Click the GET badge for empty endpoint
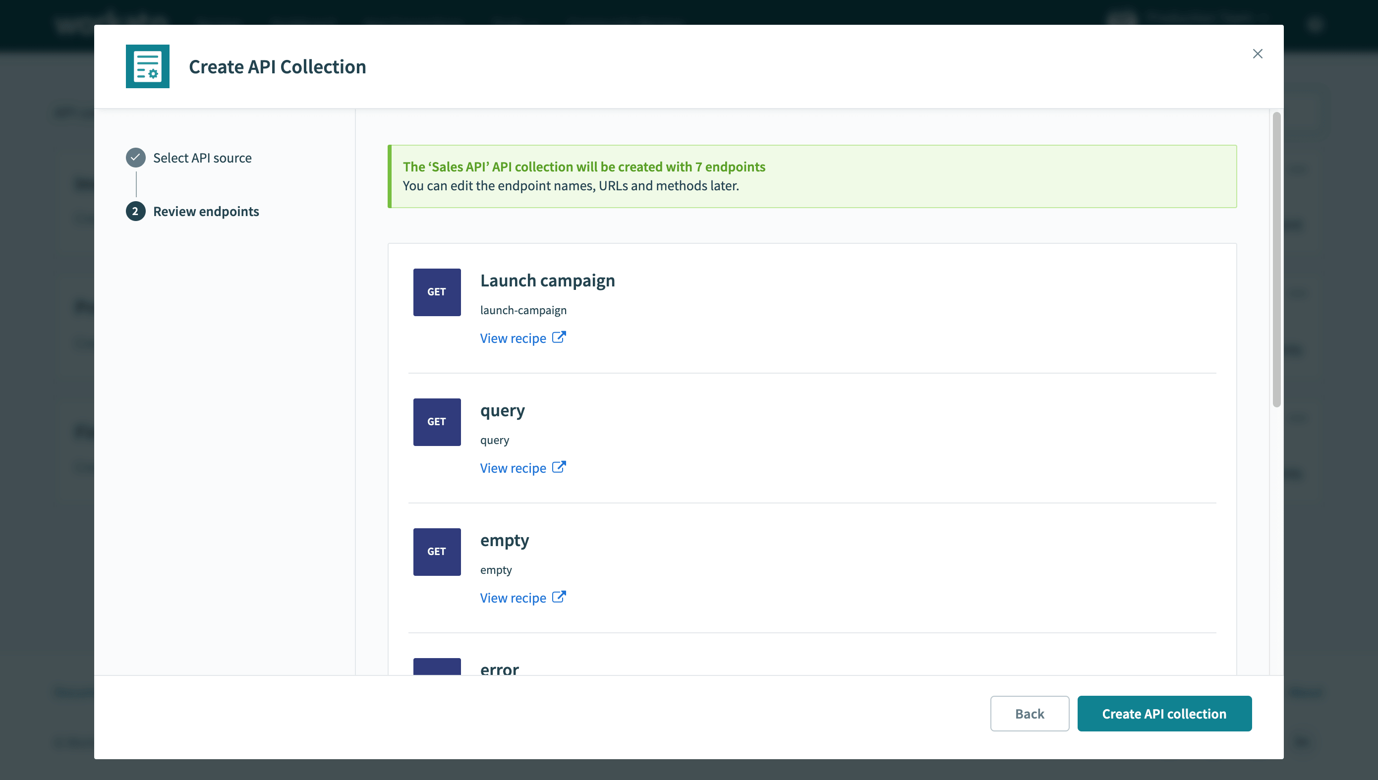 [x=437, y=551]
